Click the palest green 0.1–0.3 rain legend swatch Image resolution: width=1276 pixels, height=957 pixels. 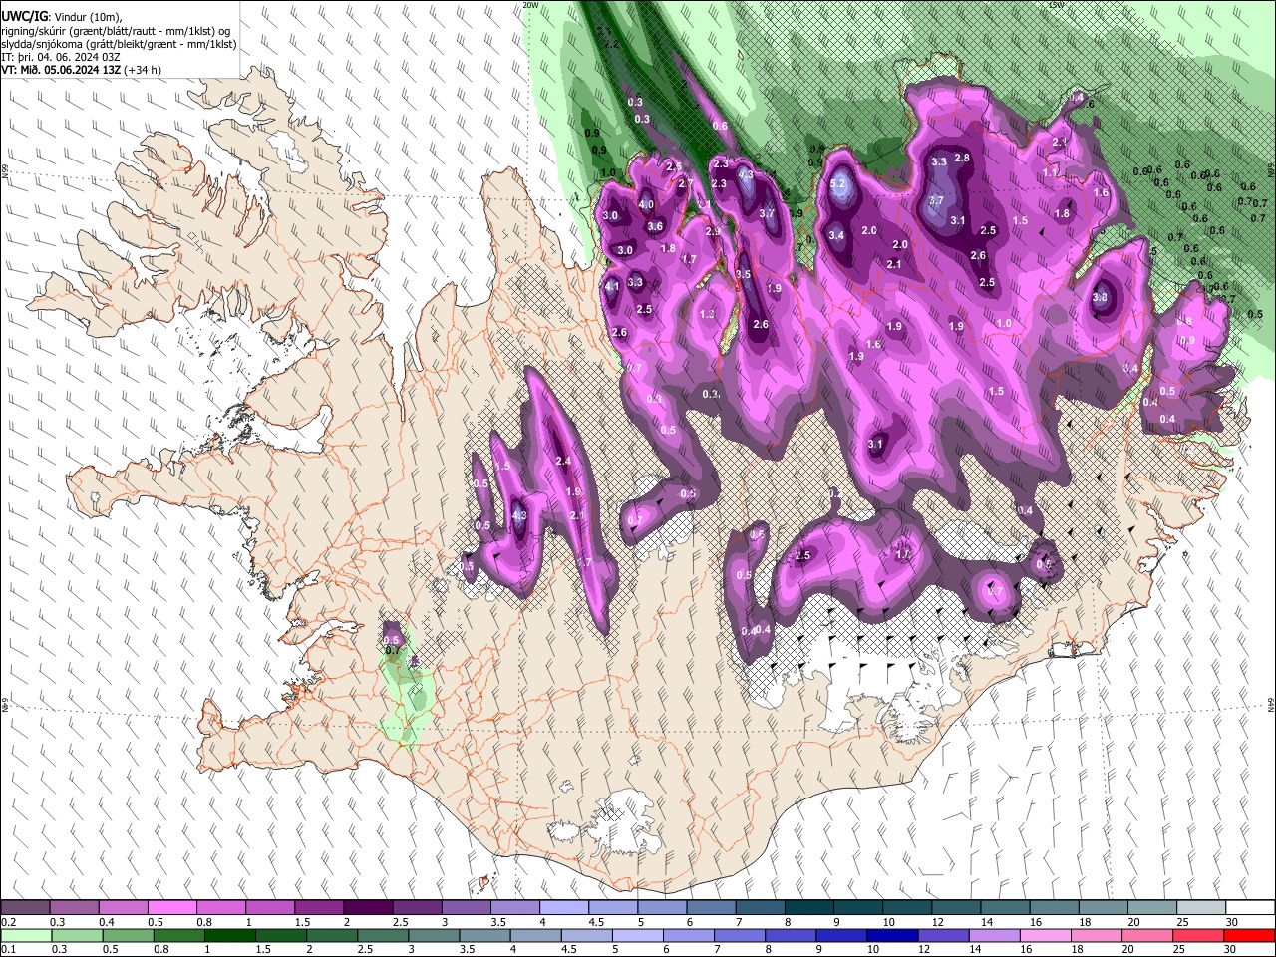(x=26, y=935)
